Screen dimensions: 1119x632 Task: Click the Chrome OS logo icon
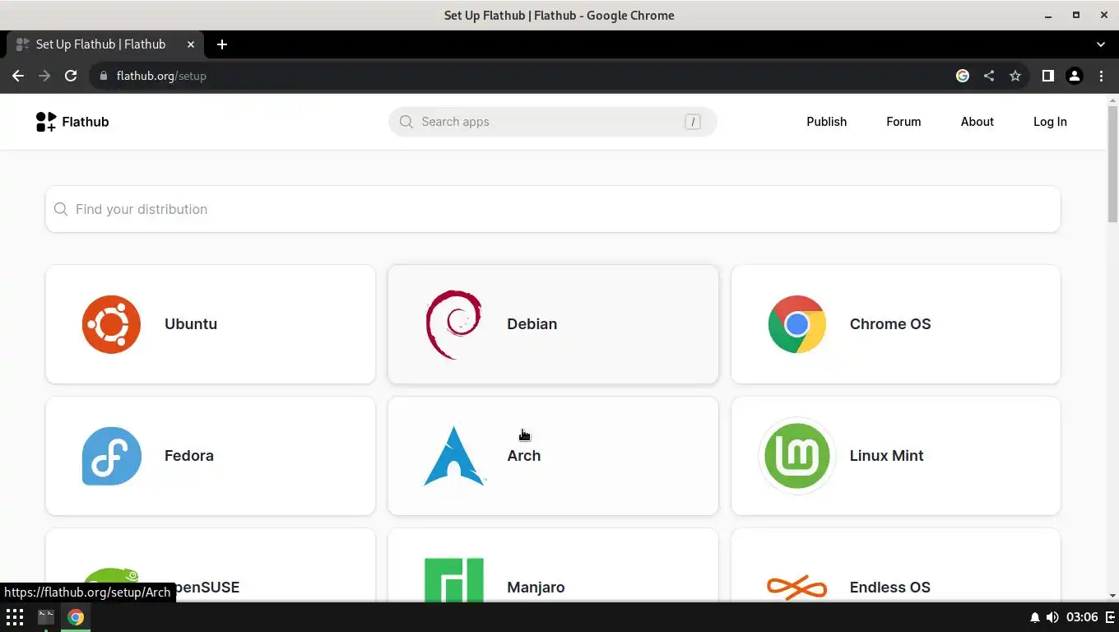click(x=796, y=324)
